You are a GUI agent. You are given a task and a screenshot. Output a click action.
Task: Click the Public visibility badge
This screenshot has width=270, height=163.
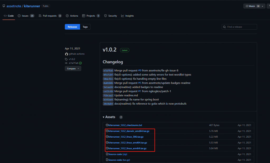coord(46,6)
